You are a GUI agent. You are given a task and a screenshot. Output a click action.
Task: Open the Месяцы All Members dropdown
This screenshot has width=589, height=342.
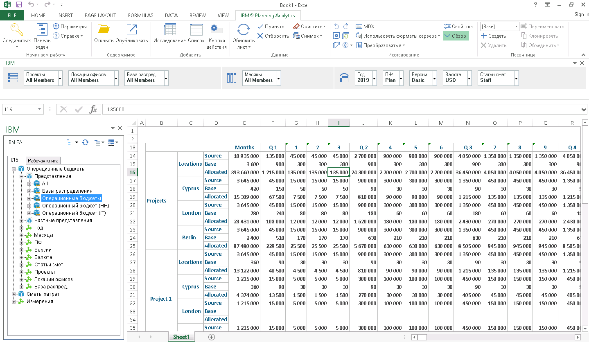[x=279, y=78]
